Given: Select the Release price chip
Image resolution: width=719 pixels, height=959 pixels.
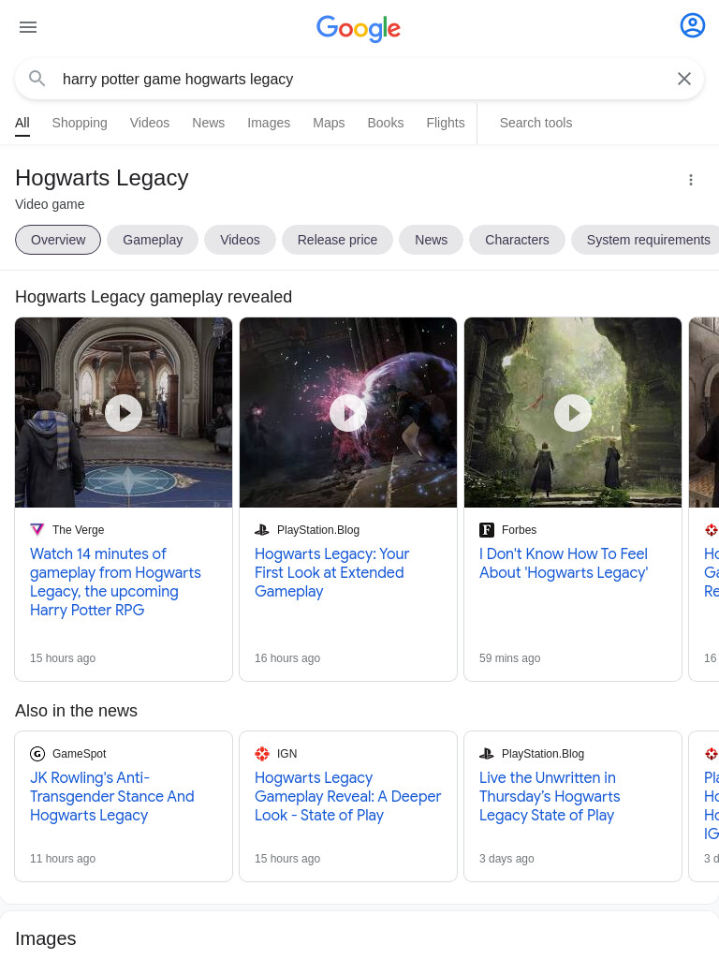Looking at the screenshot, I should 337,240.
